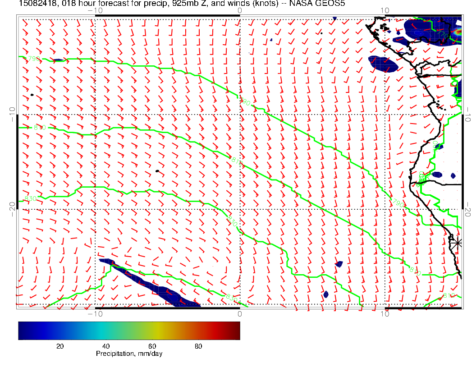Image resolution: width=476 pixels, height=368 pixels.
Task: Click the red high-precipitation core in top right corner
Action: [458, 32]
